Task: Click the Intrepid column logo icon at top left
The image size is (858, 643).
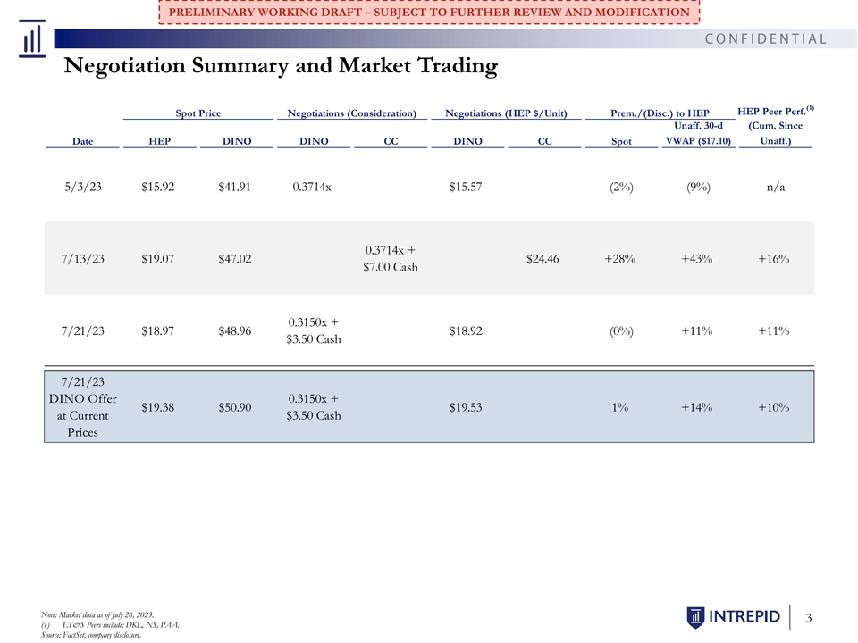Action: [x=32, y=38]
